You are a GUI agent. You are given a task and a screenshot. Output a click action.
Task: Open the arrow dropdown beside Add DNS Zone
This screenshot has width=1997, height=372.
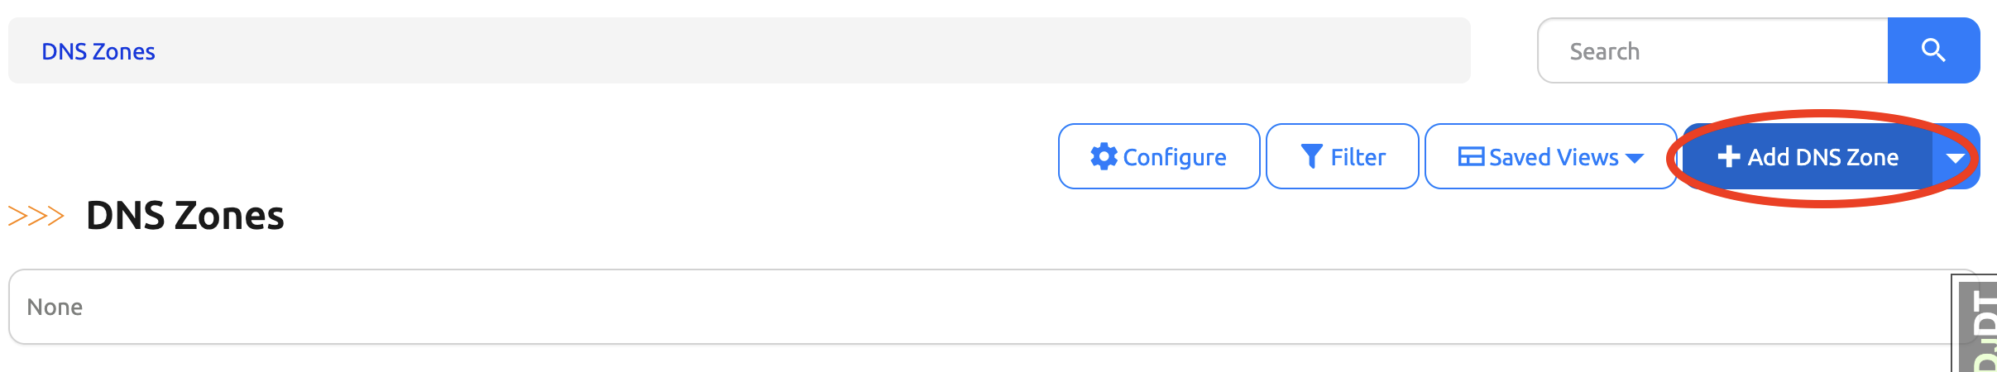(1956, 157)
